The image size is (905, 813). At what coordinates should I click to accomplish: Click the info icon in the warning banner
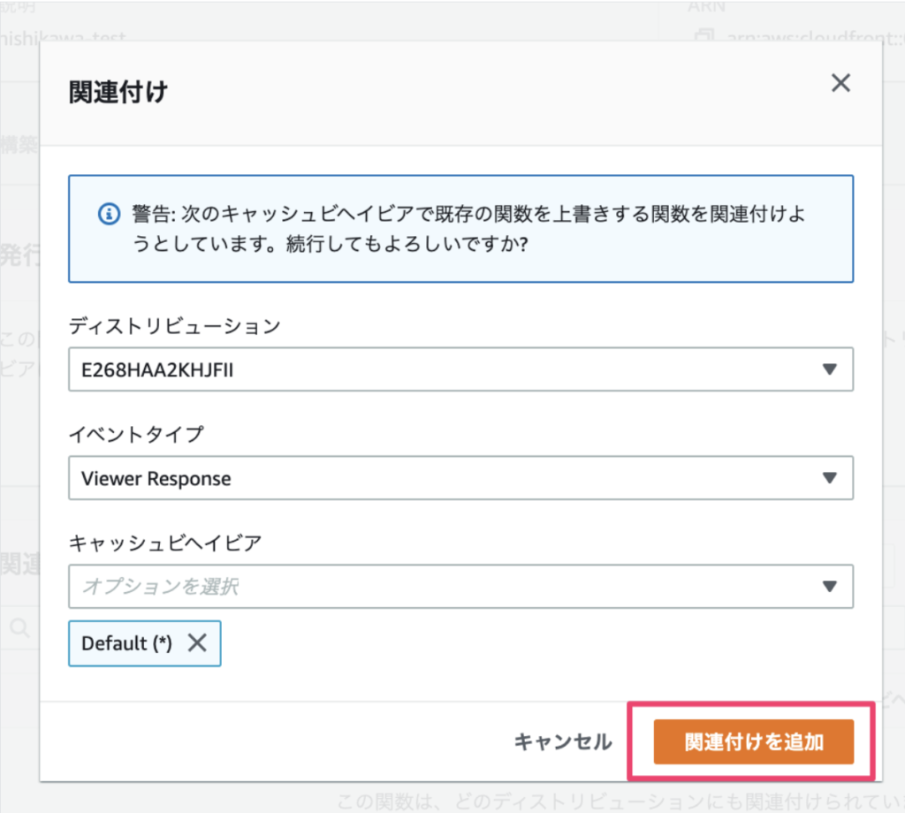click(x=107, y=214)
